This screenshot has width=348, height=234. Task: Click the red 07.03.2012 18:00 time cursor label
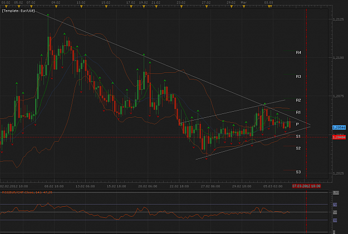tap(306, 186)
